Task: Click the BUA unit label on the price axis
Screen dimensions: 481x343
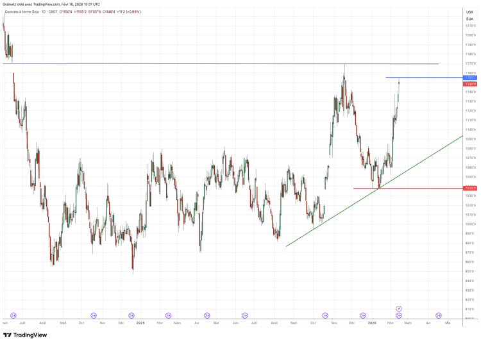Action: [469, 19]
